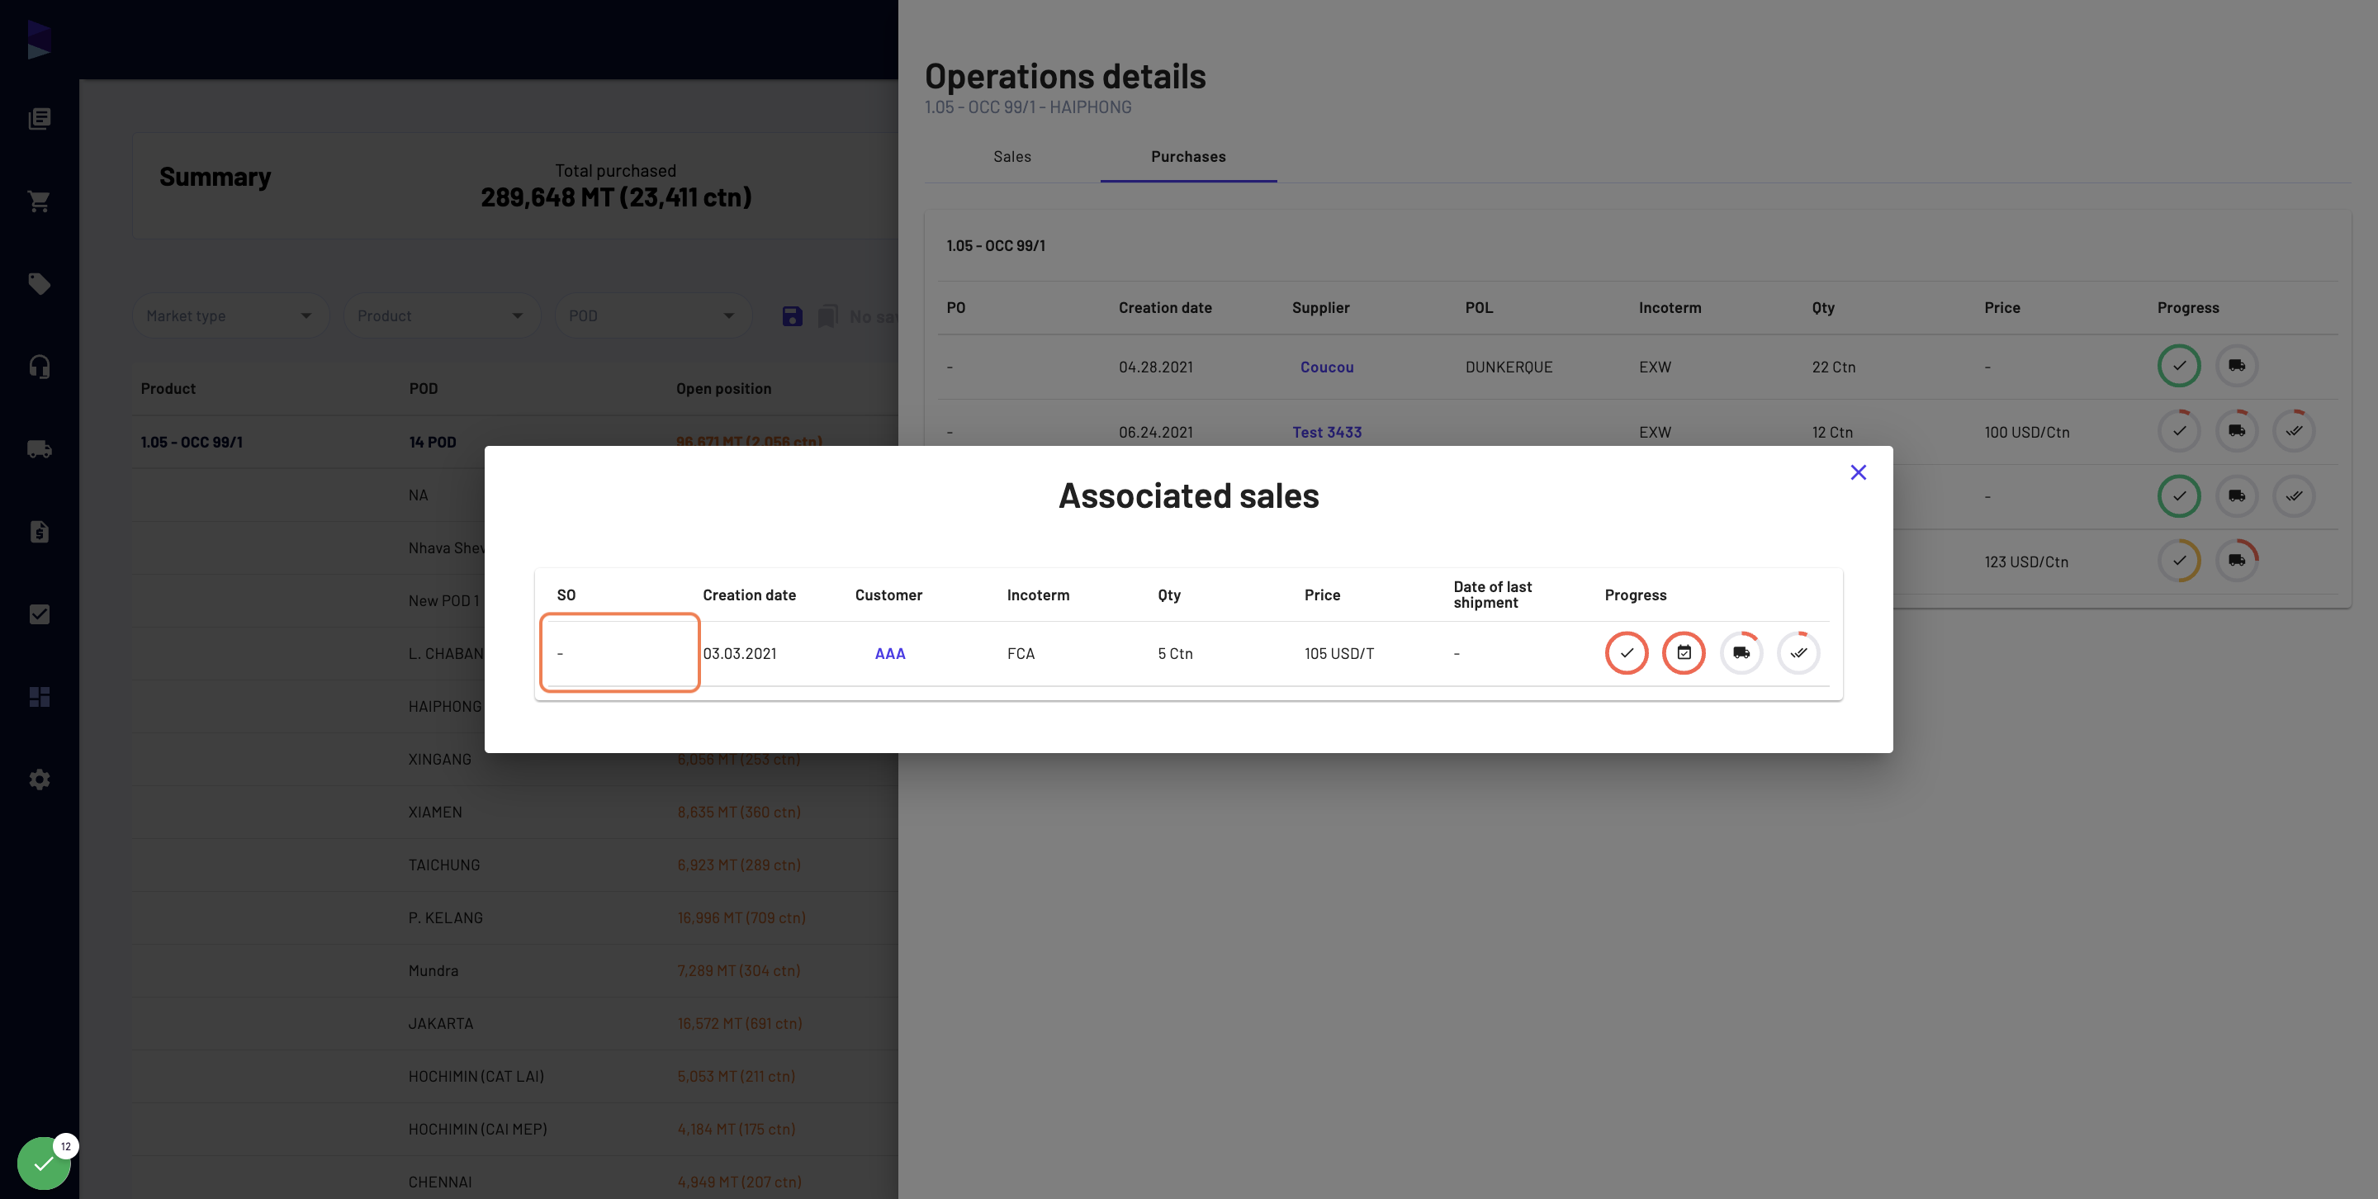Open the truck logistics sidebar icon

coord(39,448)
